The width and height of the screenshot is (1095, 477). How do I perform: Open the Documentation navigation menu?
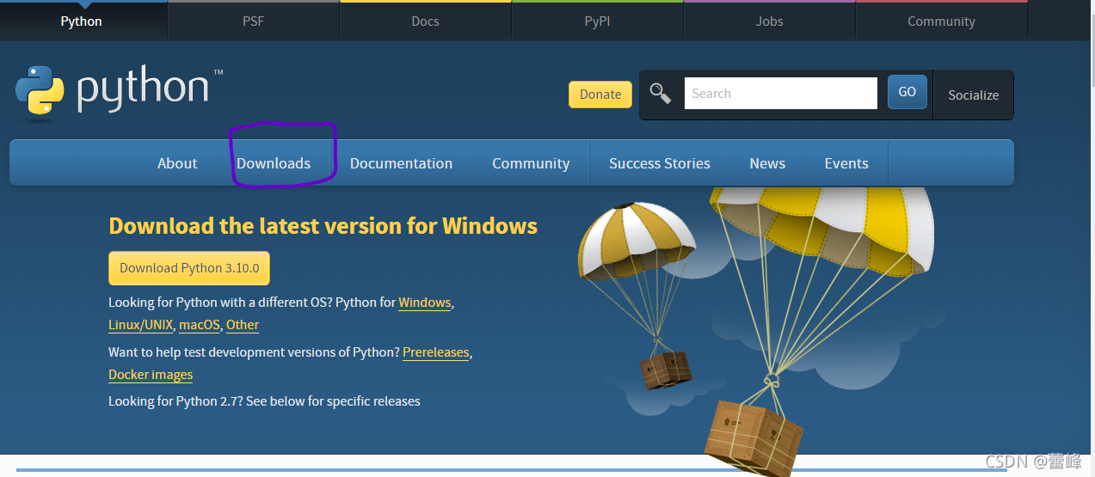point(401,163)
